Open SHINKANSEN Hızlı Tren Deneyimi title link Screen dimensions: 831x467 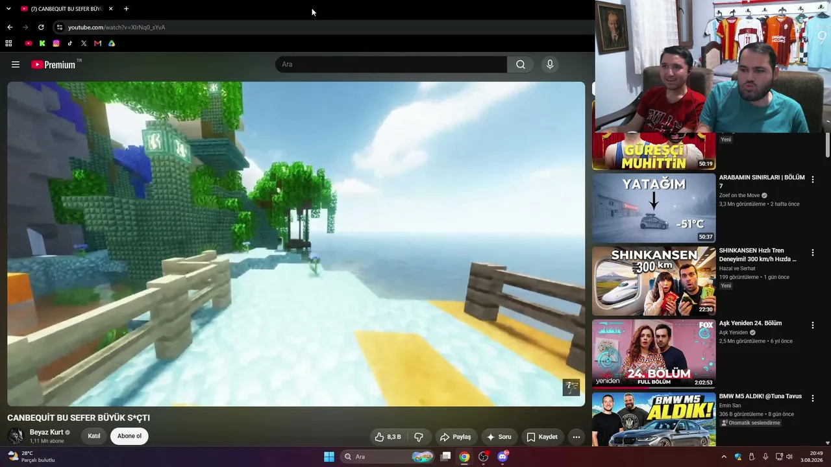tap(758, 254)
